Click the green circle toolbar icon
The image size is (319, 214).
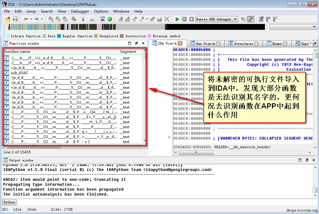click(x=110, y=19)
